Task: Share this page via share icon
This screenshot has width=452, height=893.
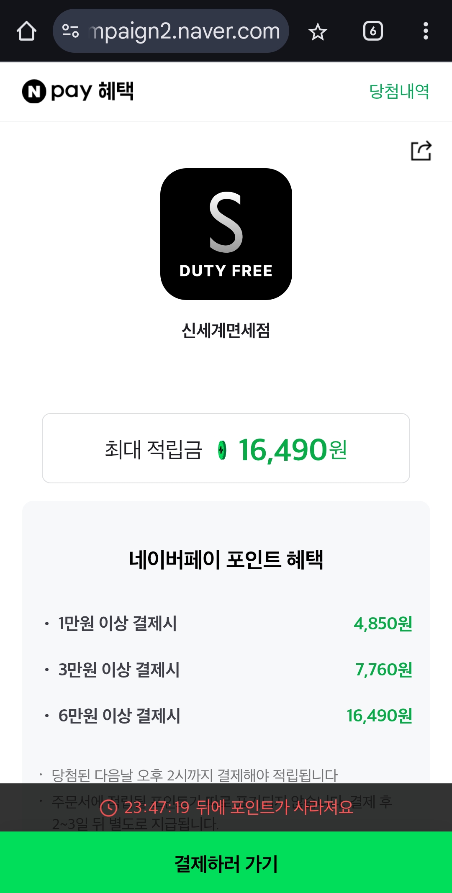Action: coord(421,151)
